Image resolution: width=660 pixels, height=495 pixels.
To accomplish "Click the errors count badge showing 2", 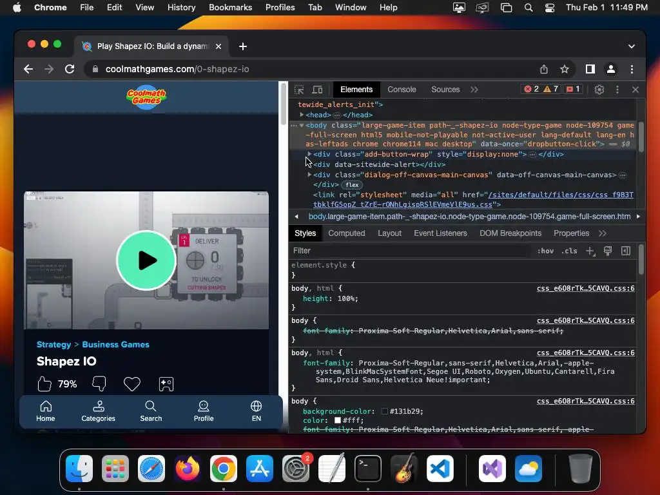I will tap(531, 89).
